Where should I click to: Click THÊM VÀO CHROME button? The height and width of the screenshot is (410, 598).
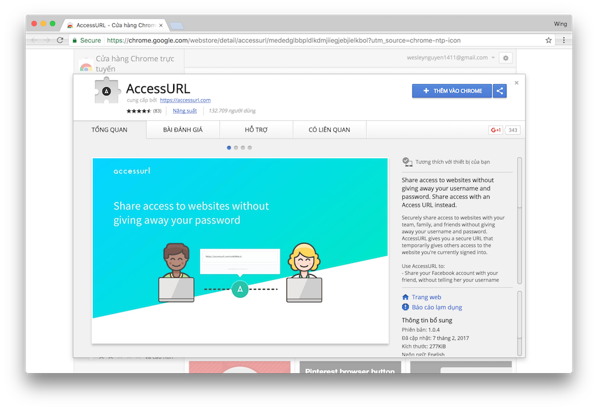(452, 91)
